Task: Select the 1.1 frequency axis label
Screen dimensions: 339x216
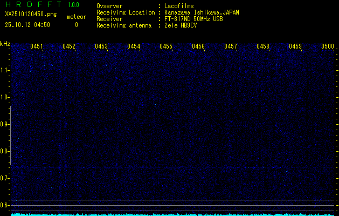Action: click(x=5, y=70)
